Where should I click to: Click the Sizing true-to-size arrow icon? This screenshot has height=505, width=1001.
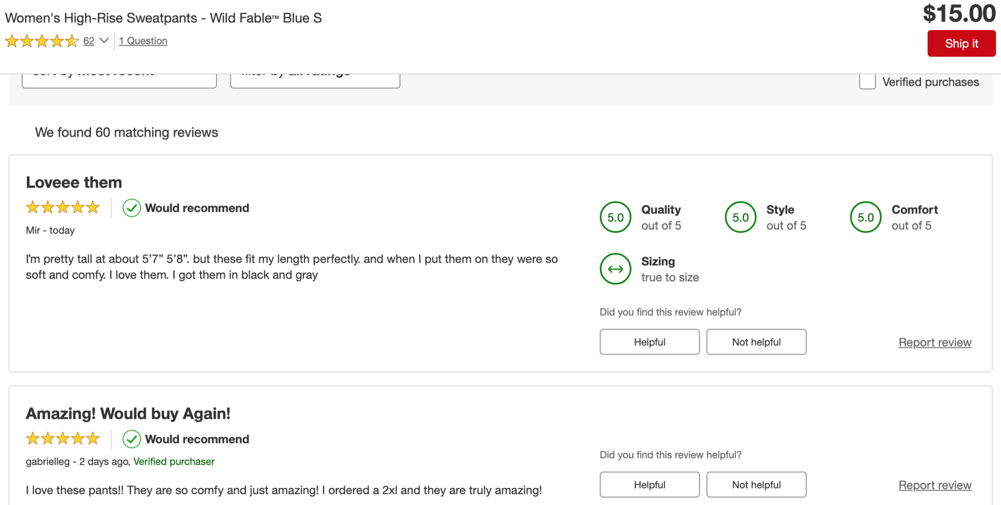(615, 269)
